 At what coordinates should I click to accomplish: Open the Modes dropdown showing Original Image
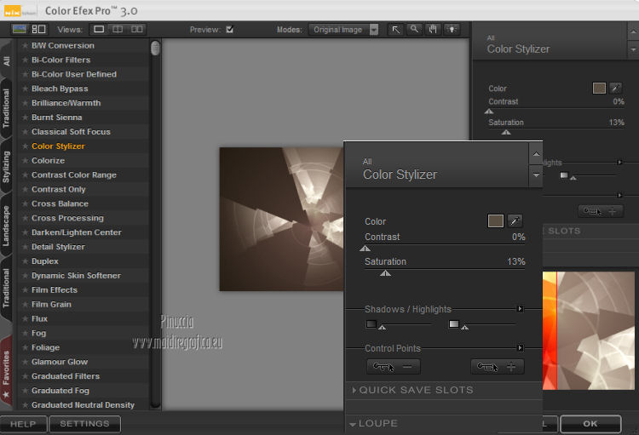click(x=343, y=29)
